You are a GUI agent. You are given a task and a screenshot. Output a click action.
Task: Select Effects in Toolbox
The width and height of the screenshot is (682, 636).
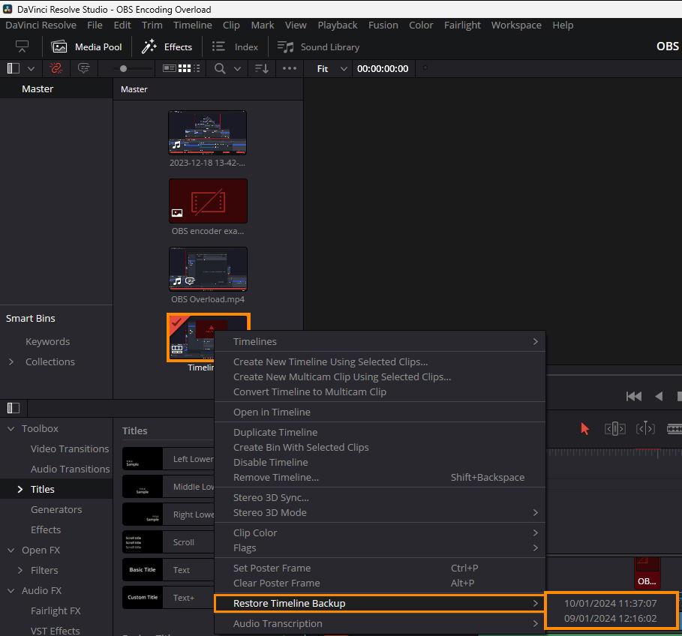pyautogui.click(x=46, y=530)
